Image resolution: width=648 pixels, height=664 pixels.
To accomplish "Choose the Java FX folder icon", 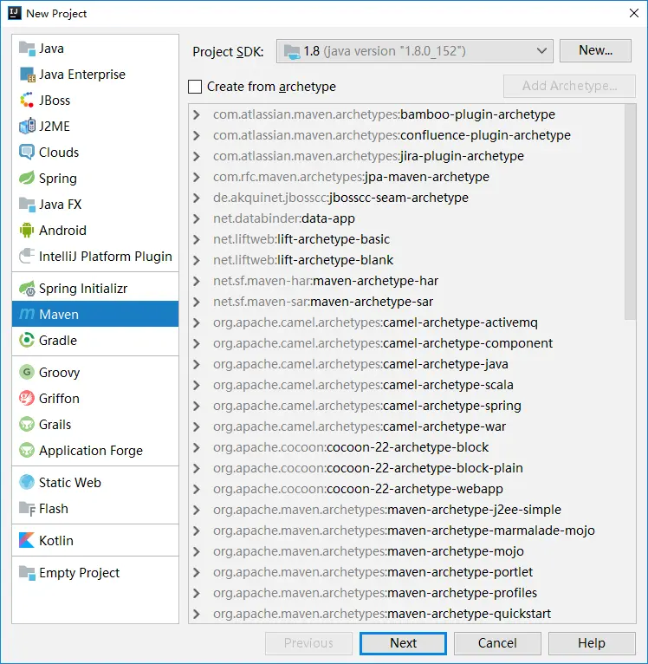I will point(27,205).
